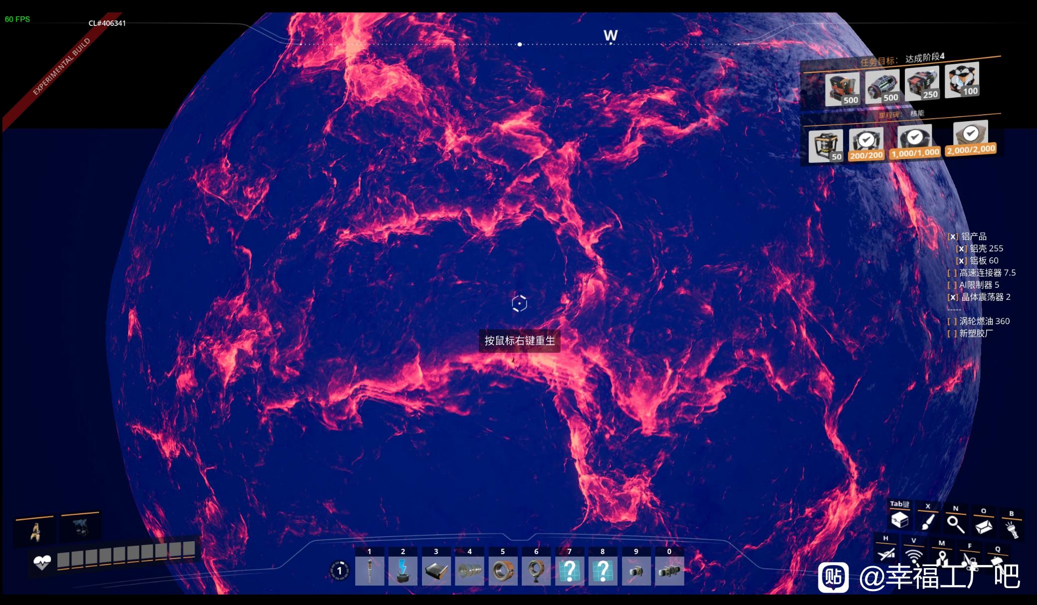This screenshot has width=1037, height=605.
Task: Click the W compass heading marker
Action: (611, 35)
